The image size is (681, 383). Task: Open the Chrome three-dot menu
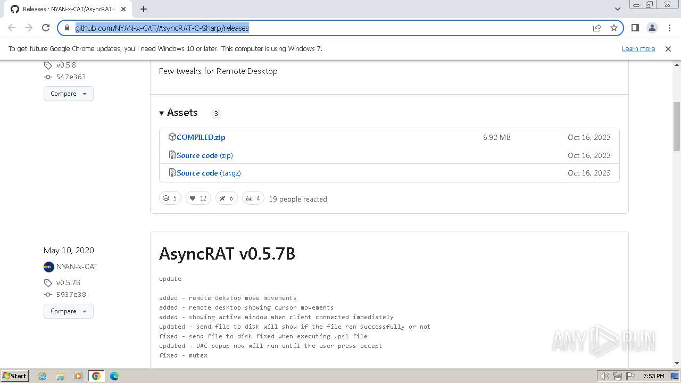(669, 28)
